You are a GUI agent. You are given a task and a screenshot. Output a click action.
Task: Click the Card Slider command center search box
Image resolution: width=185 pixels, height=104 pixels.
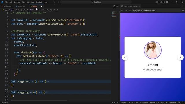(x=96, y=2)
